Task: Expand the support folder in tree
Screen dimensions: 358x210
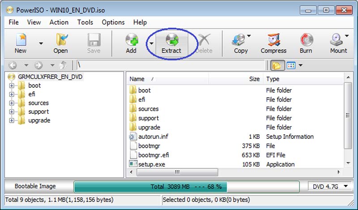Action: click(12, 112)
